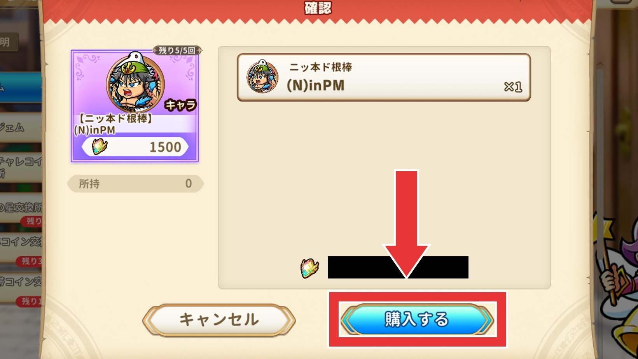Confirm with the blue 購入する button

(417, 319)
